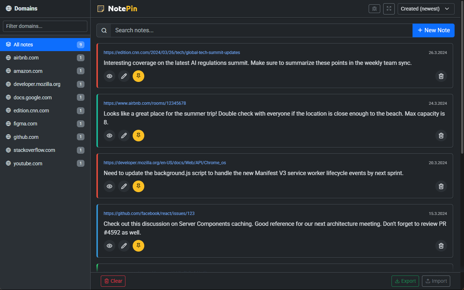464x290 pixels.
Task: Preview the Mozilla Manifest V3 note
Action: 109,186
